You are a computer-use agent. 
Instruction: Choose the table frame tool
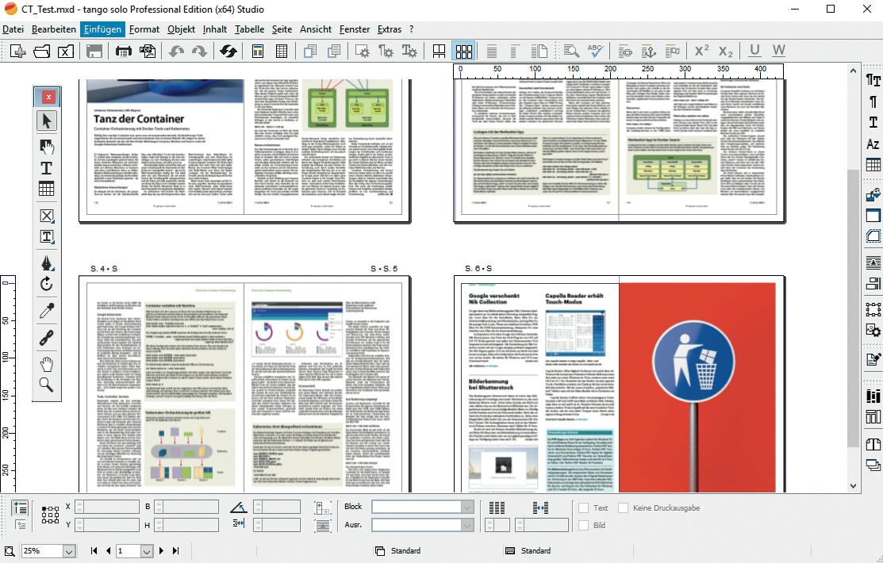pos(47,189)
